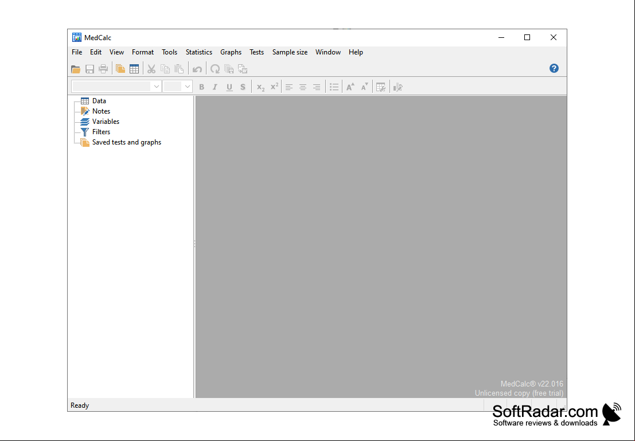
Task: Click the Paste clipboard icon
Action: tap(178, 69)
